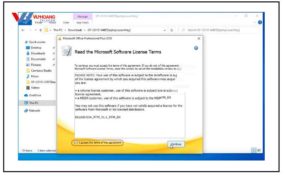Viewport: 282px width, 176px height.
Task: Select the Network icon in sidebar
Action: 26,111
